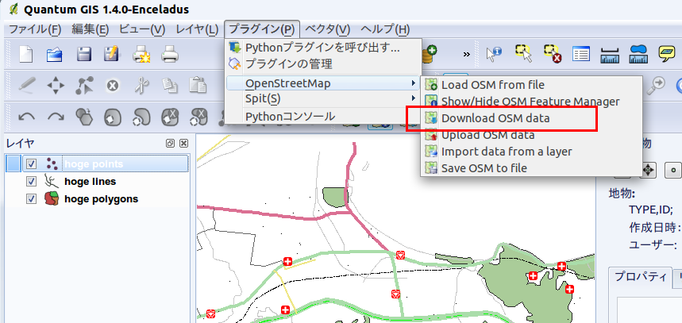This screenshot has width=682, height=323.
Task: Click Save Project As floppy-with-pencil icon
Action: tap(111, 54)
